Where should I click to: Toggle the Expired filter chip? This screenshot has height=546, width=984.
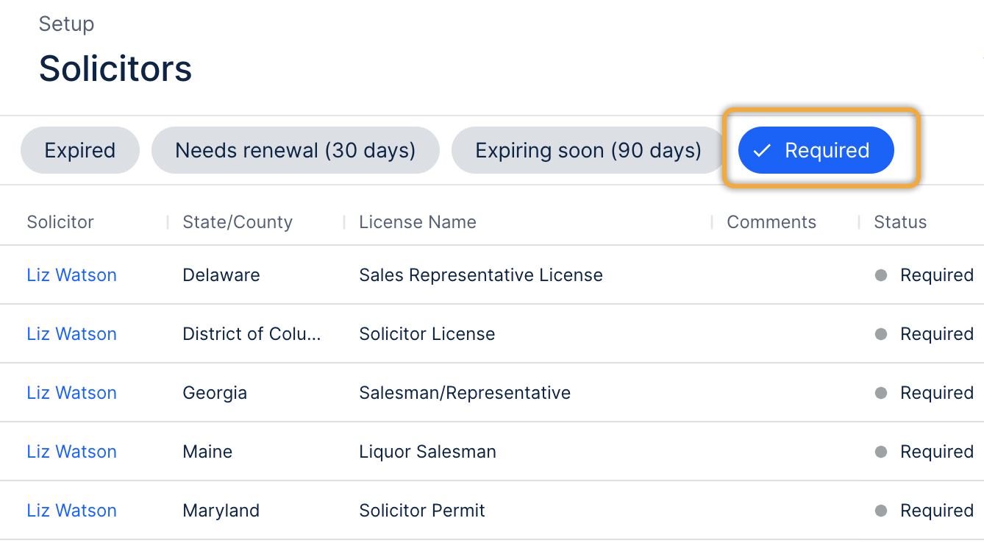[x=80, y=150]
